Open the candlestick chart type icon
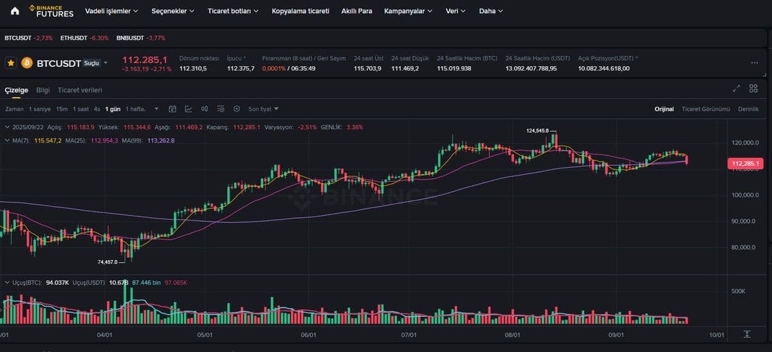Viewport: 772px width, 352px height. click(x=205, y=109)
